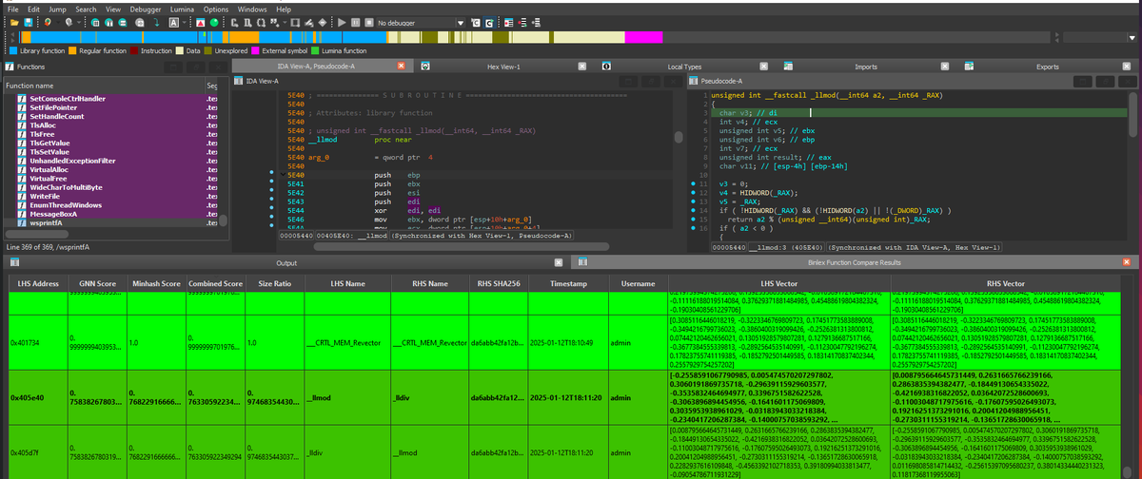Open the File menu

pyautogui.click(x=13, y=9)
